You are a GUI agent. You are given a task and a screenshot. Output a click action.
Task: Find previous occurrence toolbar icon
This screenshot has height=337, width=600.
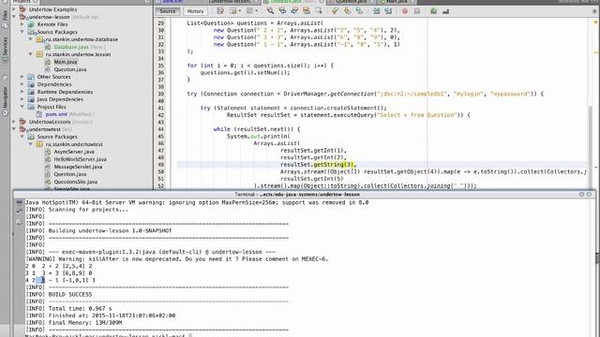pos(282,11)
